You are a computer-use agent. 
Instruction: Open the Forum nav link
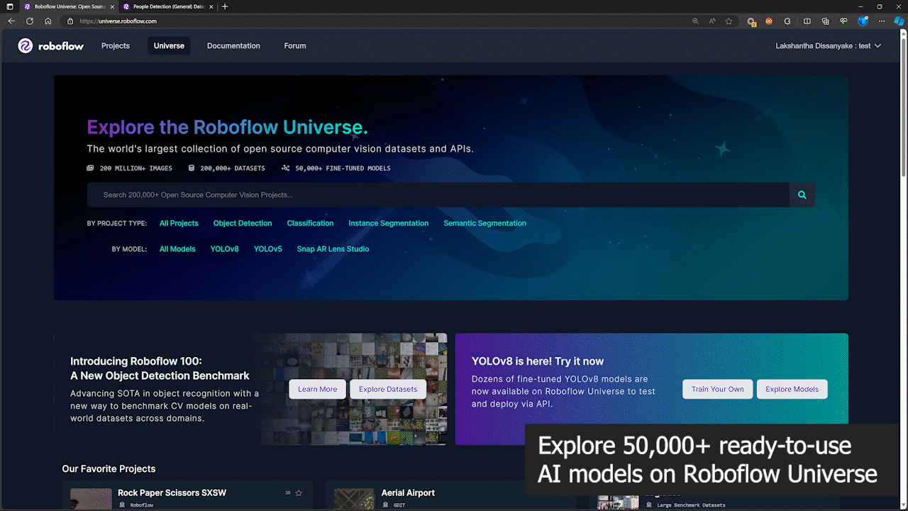[295, 46]
